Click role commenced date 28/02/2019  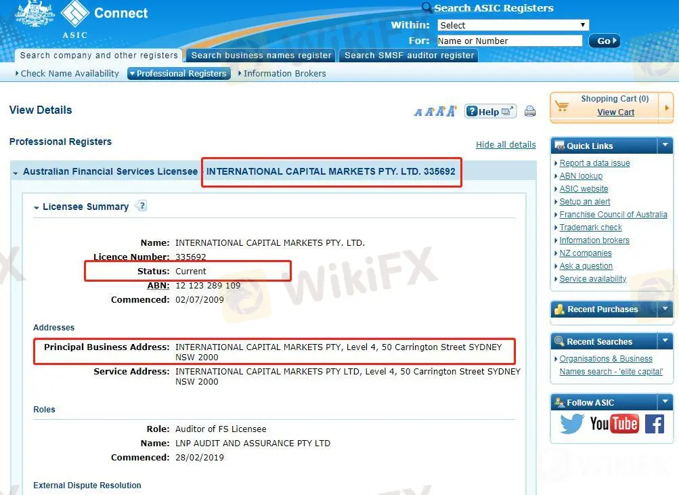coord(200,457)
